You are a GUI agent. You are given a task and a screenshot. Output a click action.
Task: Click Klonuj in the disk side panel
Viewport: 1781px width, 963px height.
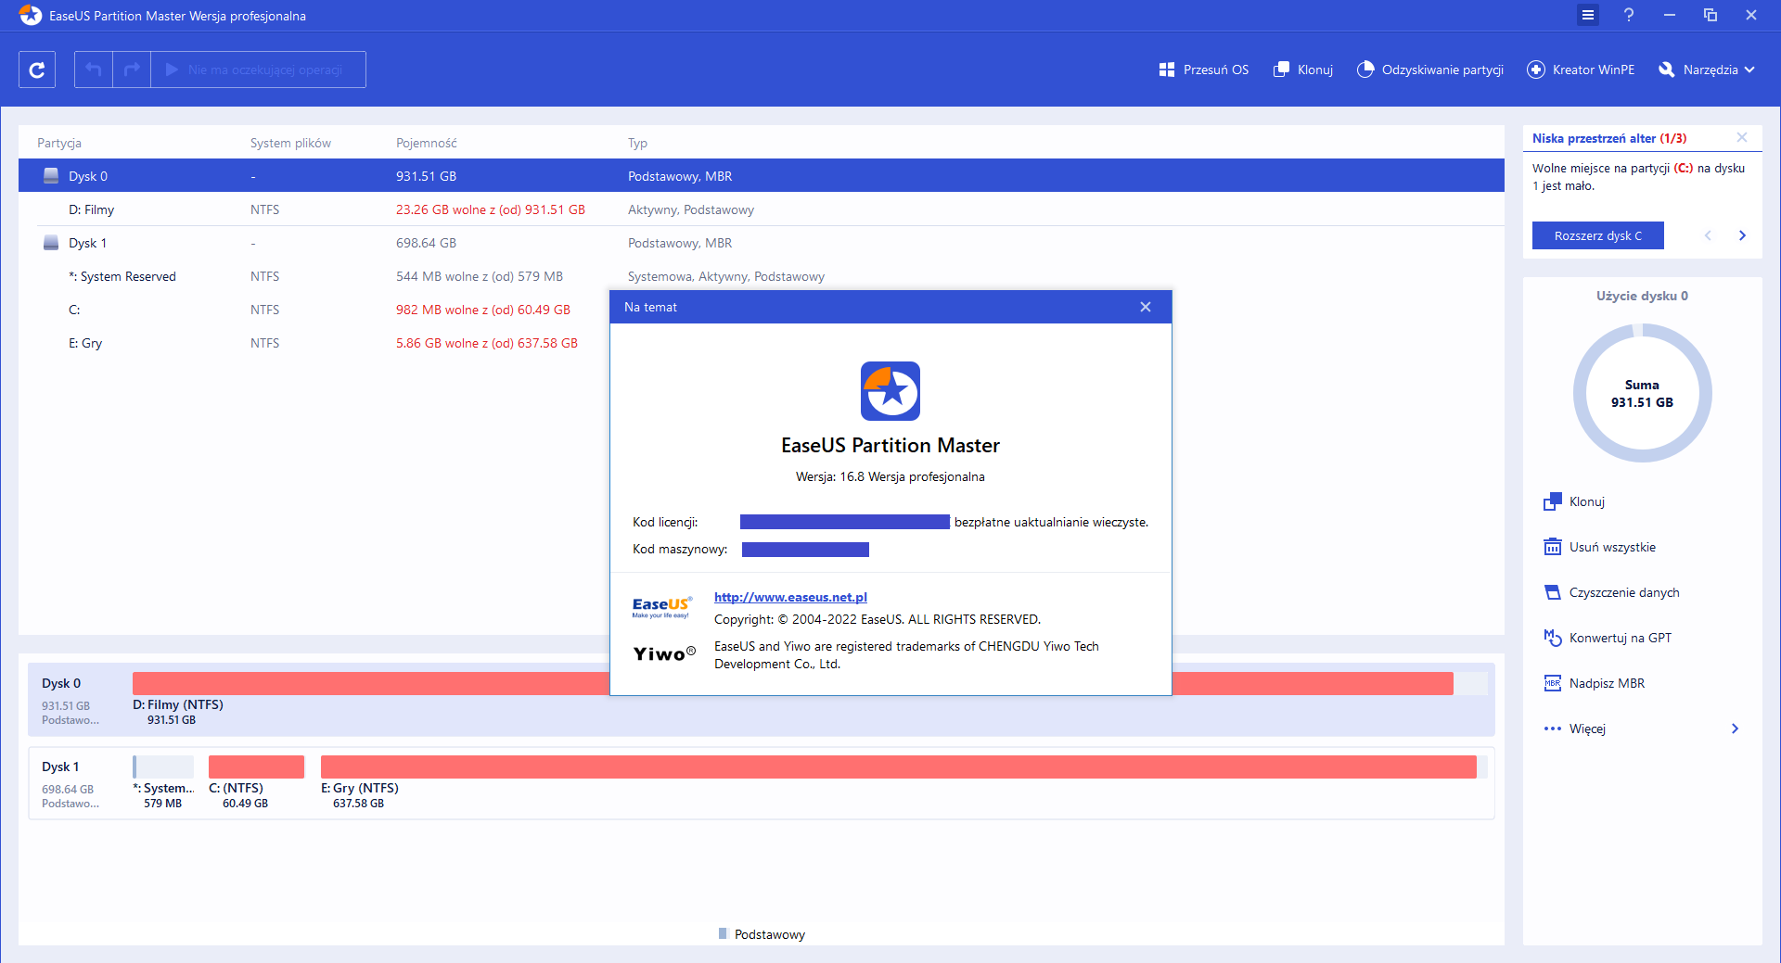click(x=1574, y=501)
